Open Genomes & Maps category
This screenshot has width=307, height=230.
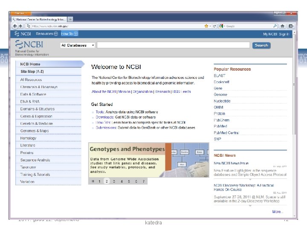coord(48,131)
